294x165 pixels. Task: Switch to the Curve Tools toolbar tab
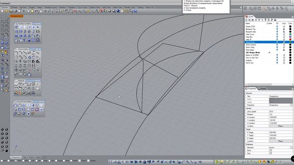(83, 7)
